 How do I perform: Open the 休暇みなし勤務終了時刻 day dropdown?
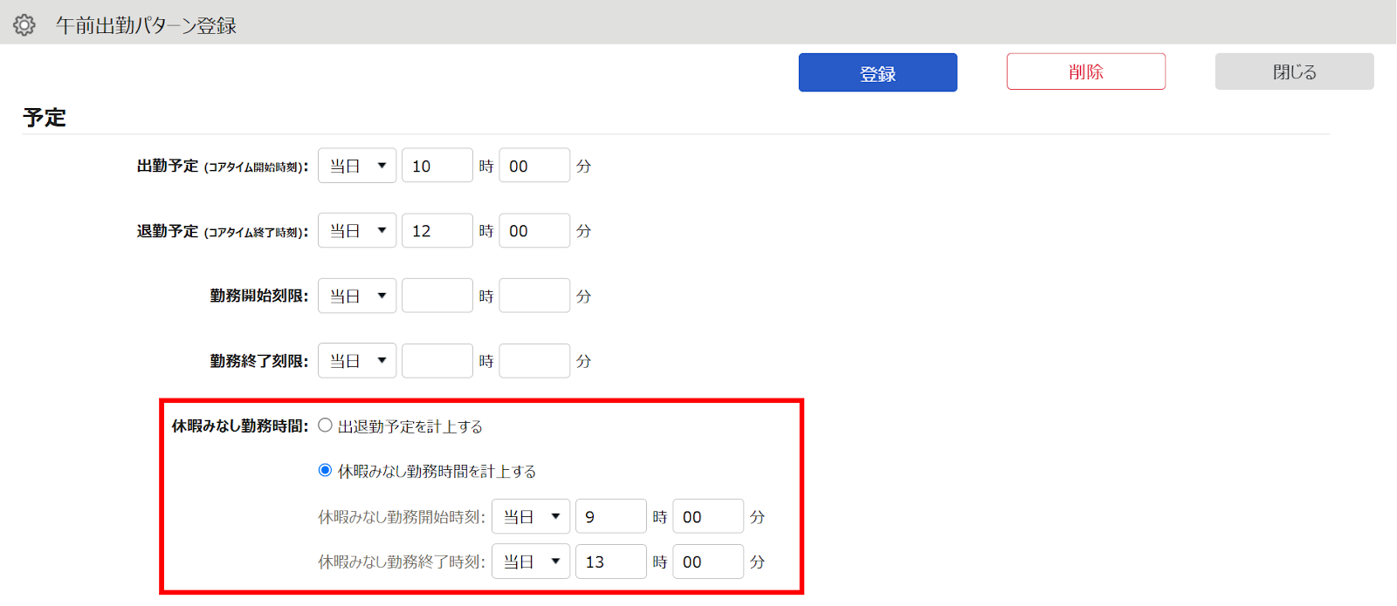[x=531, y=562]
